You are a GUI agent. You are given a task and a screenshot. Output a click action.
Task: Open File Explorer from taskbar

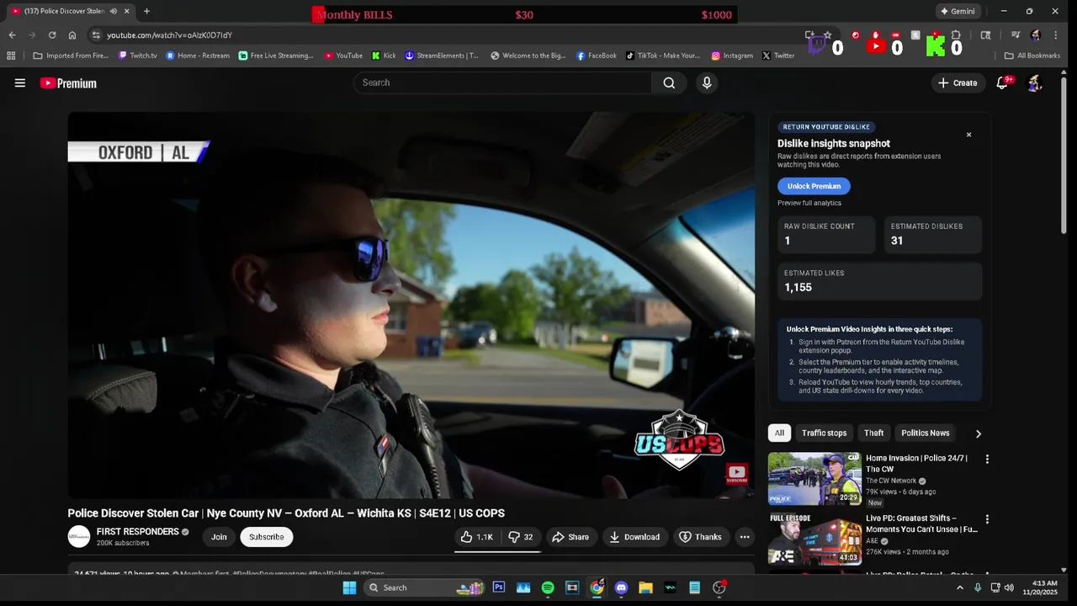pyautogui.click(x=645, y=587)
